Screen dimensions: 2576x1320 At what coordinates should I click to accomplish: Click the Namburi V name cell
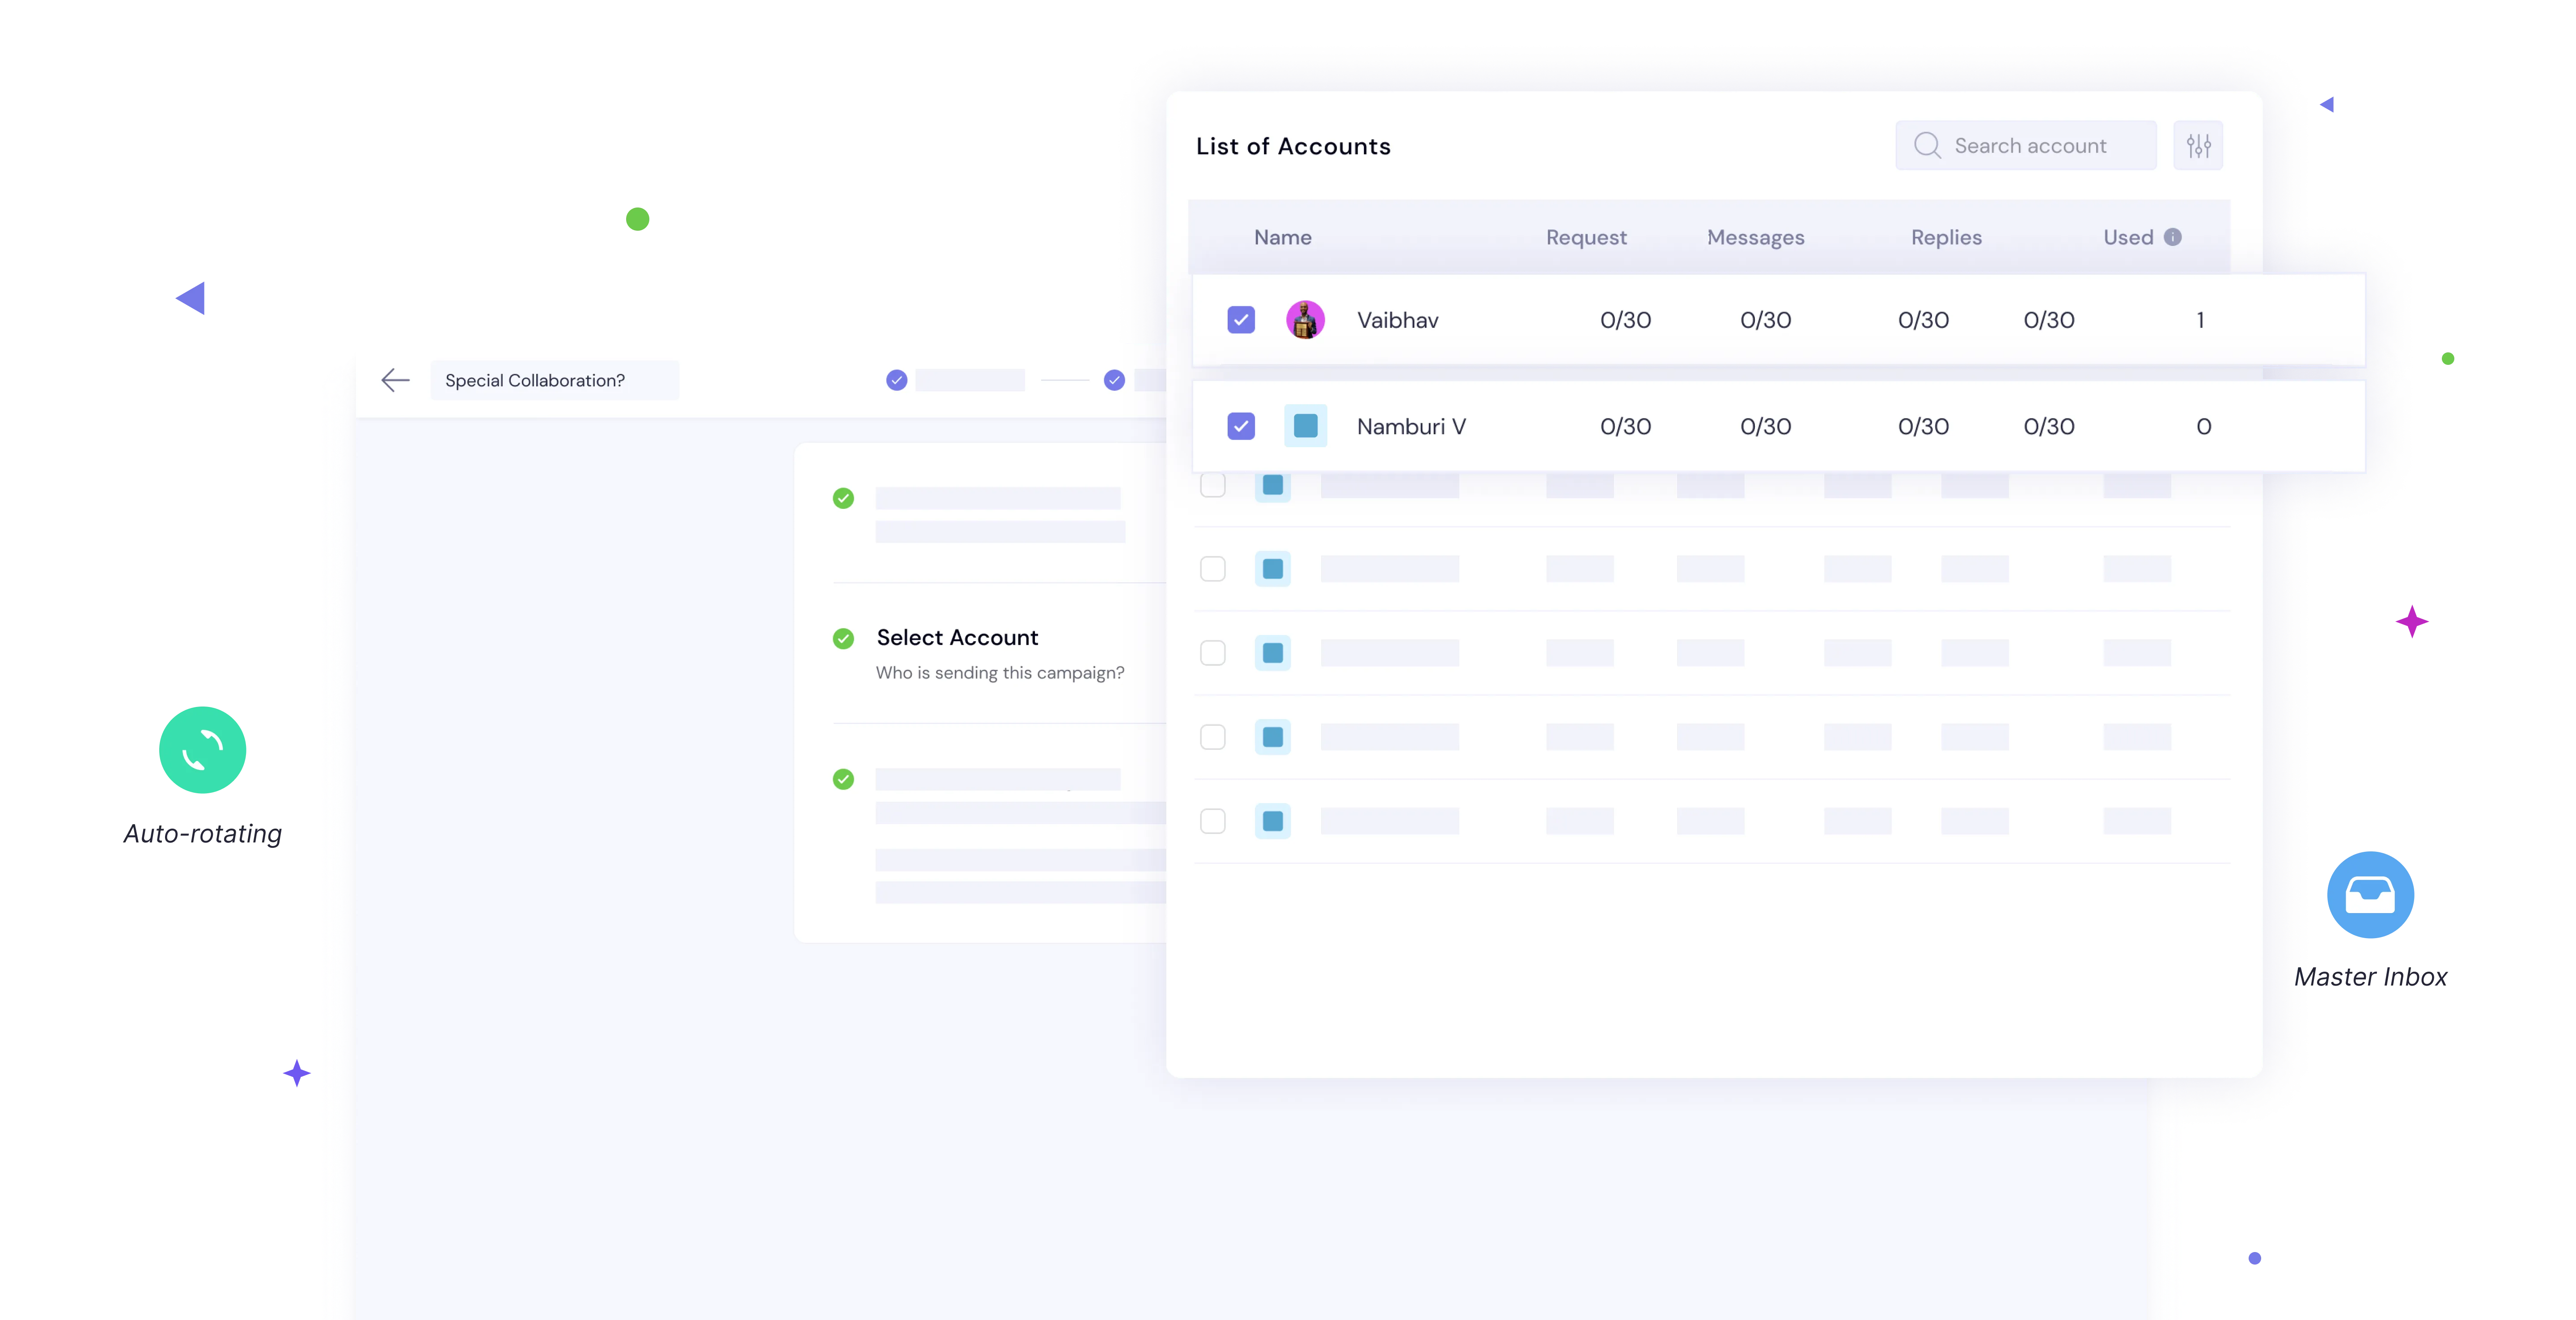coord(1411,426)
